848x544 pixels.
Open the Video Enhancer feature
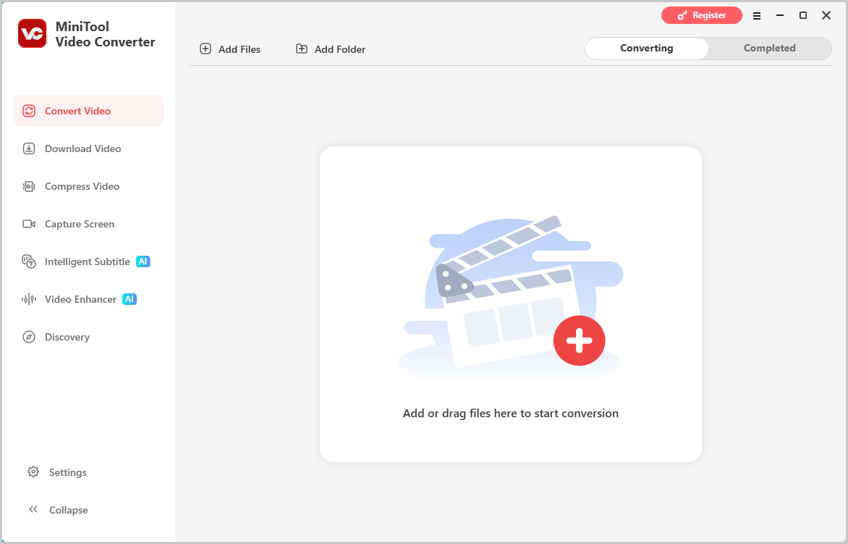(88, 299)
